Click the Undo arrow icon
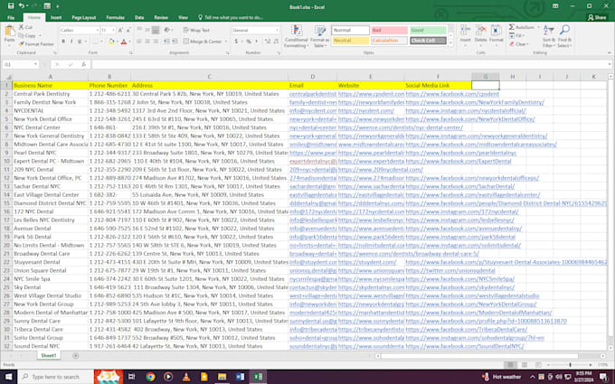 click(x=22, y=6)
